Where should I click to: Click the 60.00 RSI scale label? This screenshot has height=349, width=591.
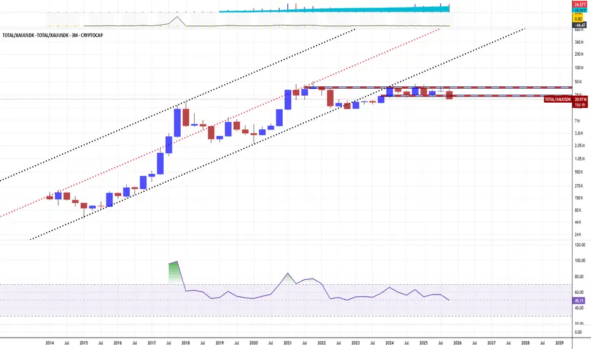point(579,293)
